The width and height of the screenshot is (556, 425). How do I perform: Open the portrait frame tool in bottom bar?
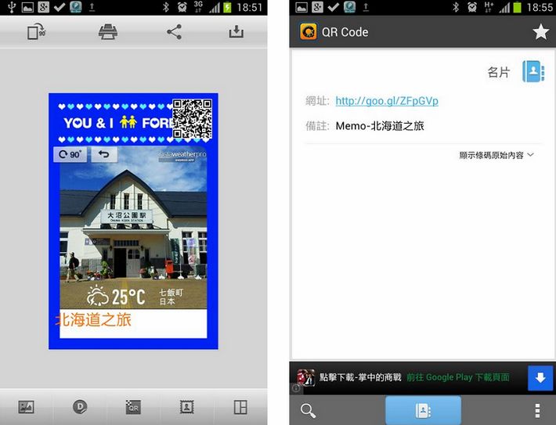click(186, 407)
